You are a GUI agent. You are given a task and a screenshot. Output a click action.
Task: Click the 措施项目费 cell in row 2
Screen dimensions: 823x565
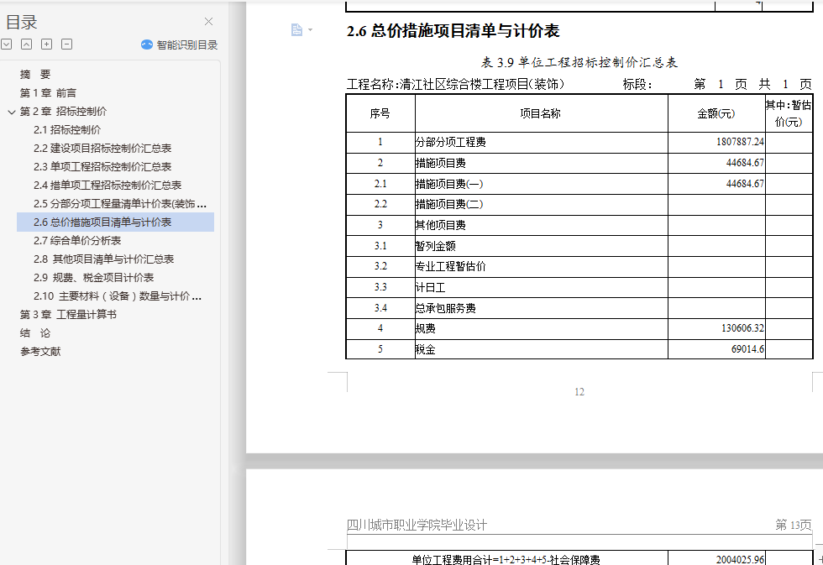tap(541, 163)
